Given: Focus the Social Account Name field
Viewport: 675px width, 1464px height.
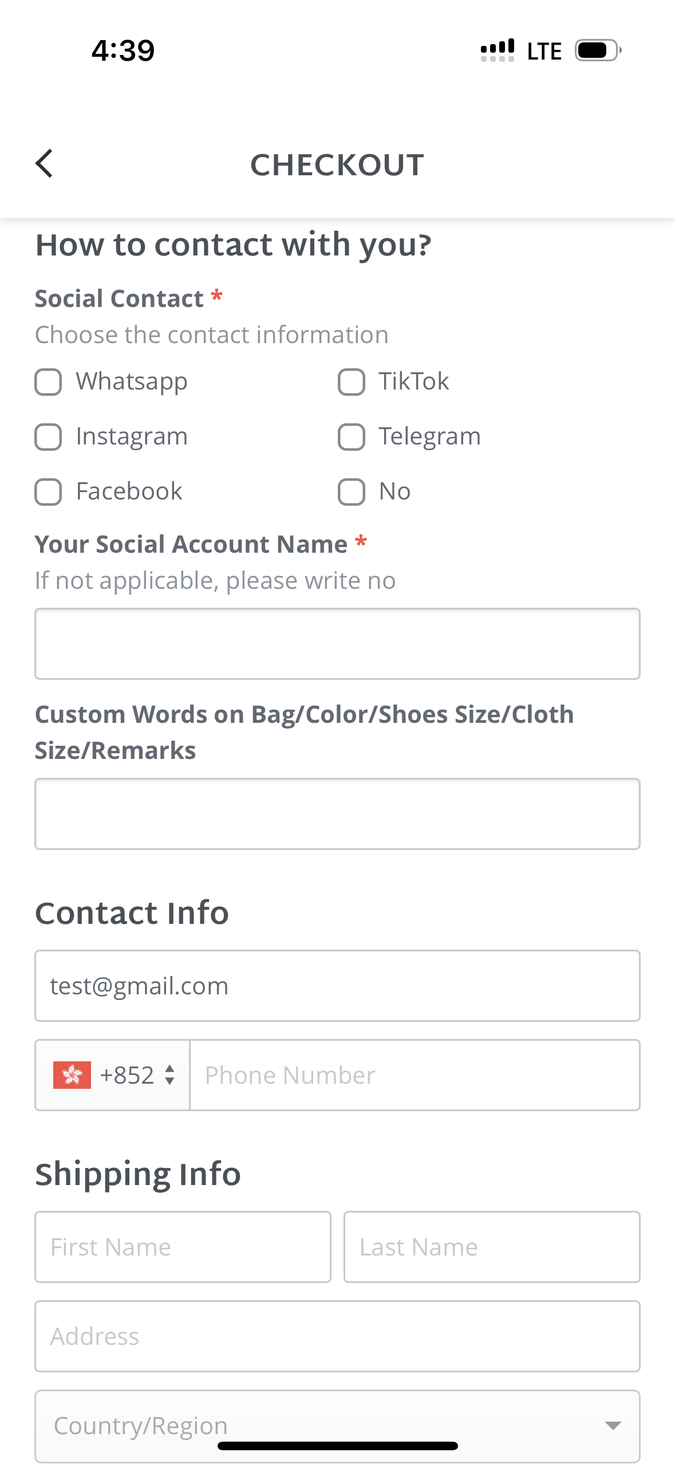Looking at the screenshot, I should (337, 644).
